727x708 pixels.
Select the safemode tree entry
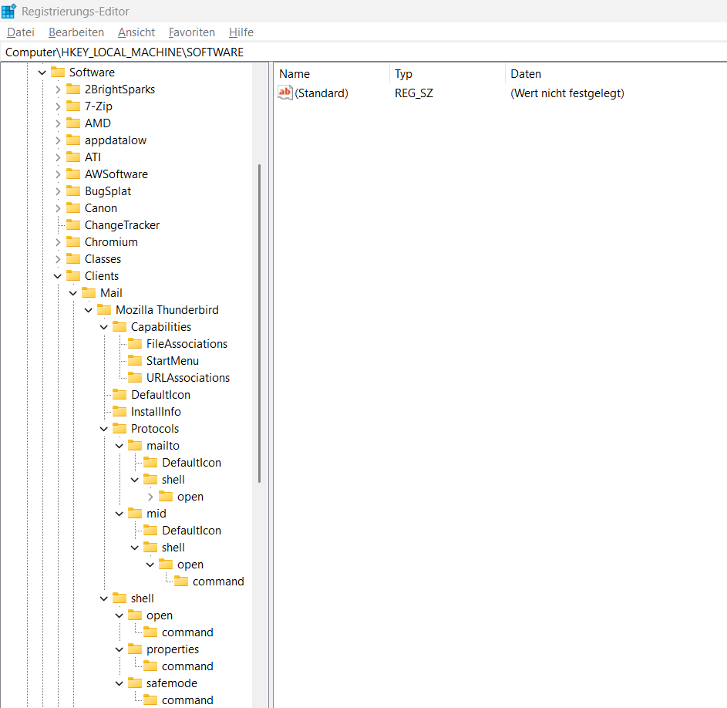[x=172, y=683]
